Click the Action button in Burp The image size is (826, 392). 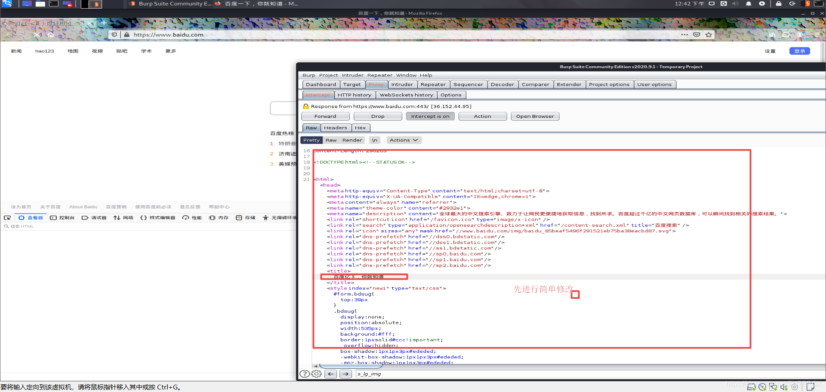pyautogui.click(x=483, y=117)
